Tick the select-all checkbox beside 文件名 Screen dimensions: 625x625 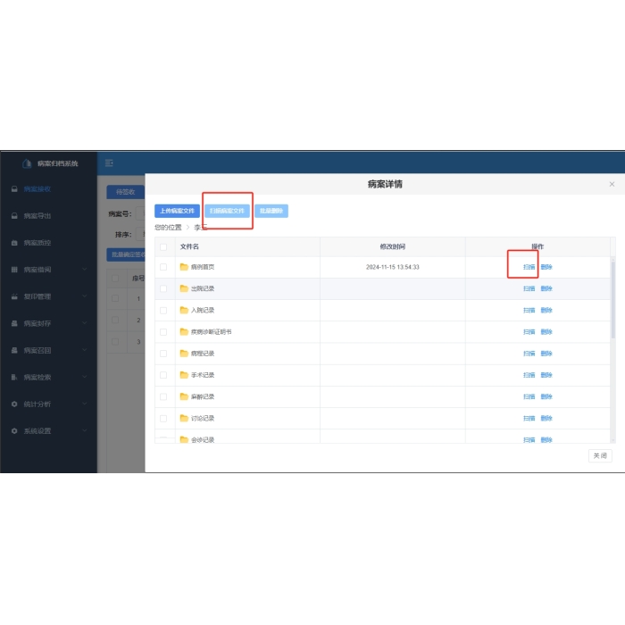[163, 246]
